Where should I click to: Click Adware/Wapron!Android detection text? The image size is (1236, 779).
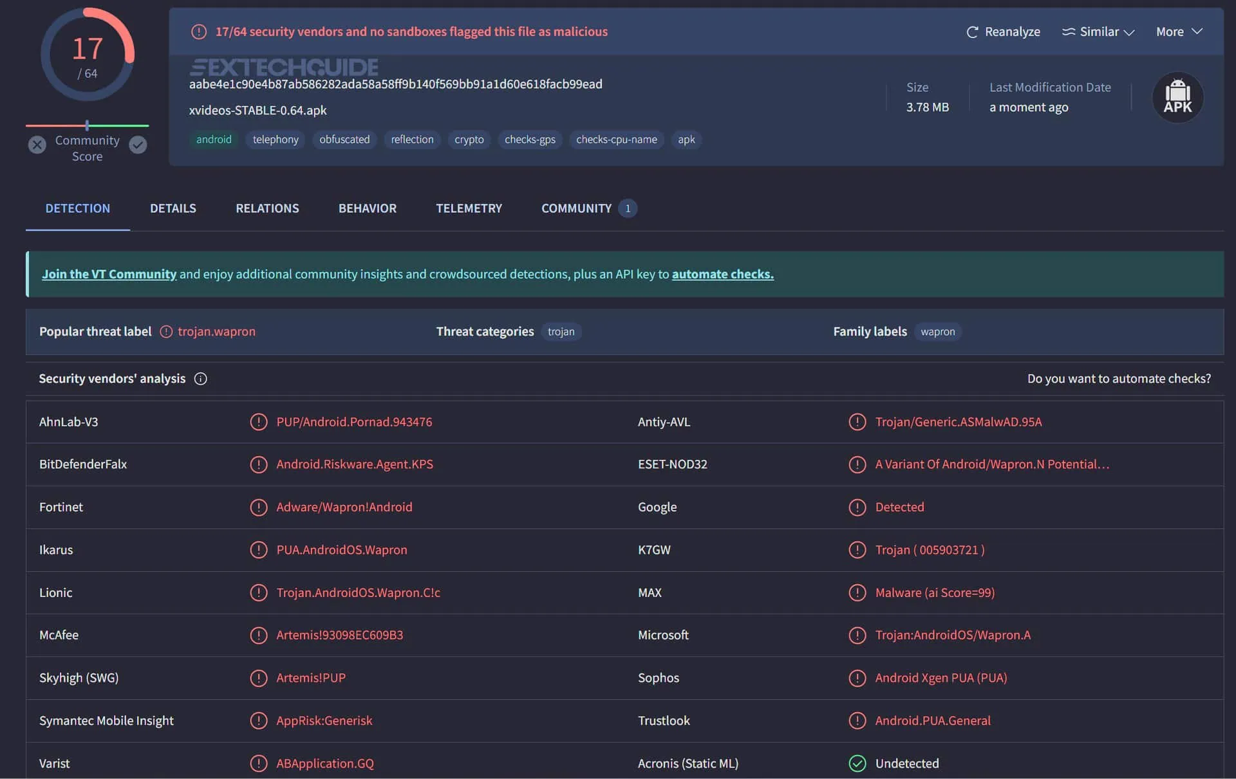click(344, 508)
